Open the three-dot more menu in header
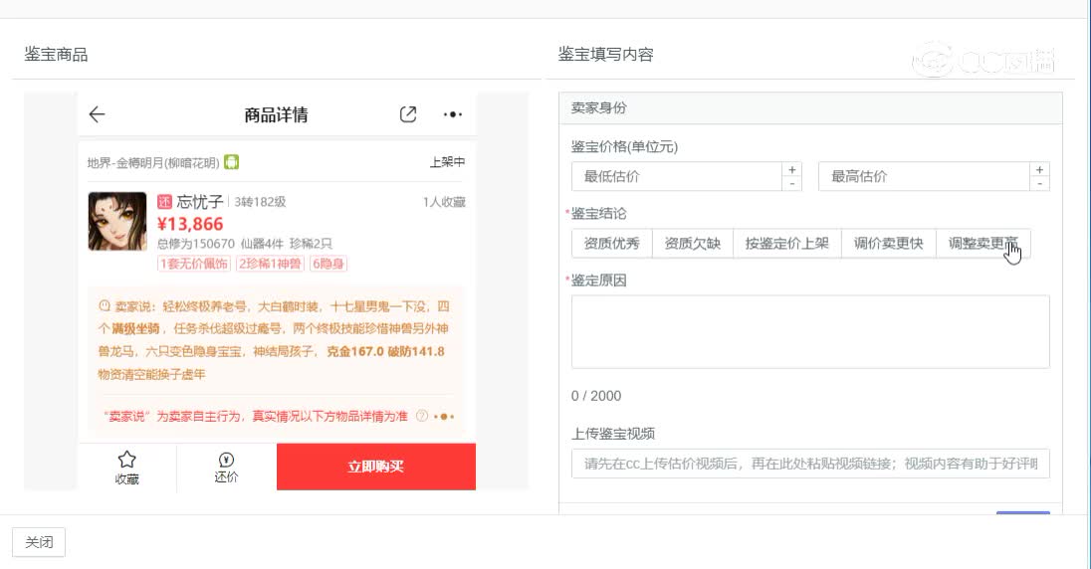Viewport: 1091px width, 569px height. click(452, 114)
